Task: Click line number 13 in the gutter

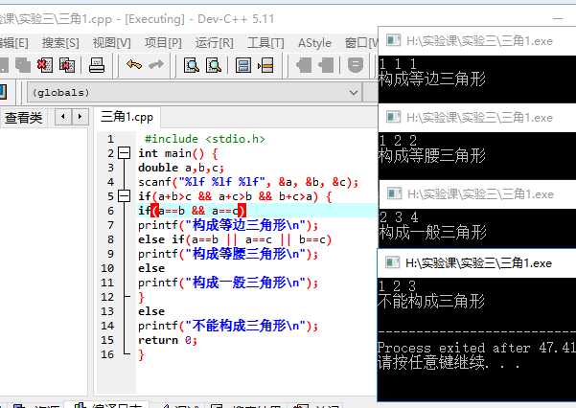Action: click(x=107, y=311)
